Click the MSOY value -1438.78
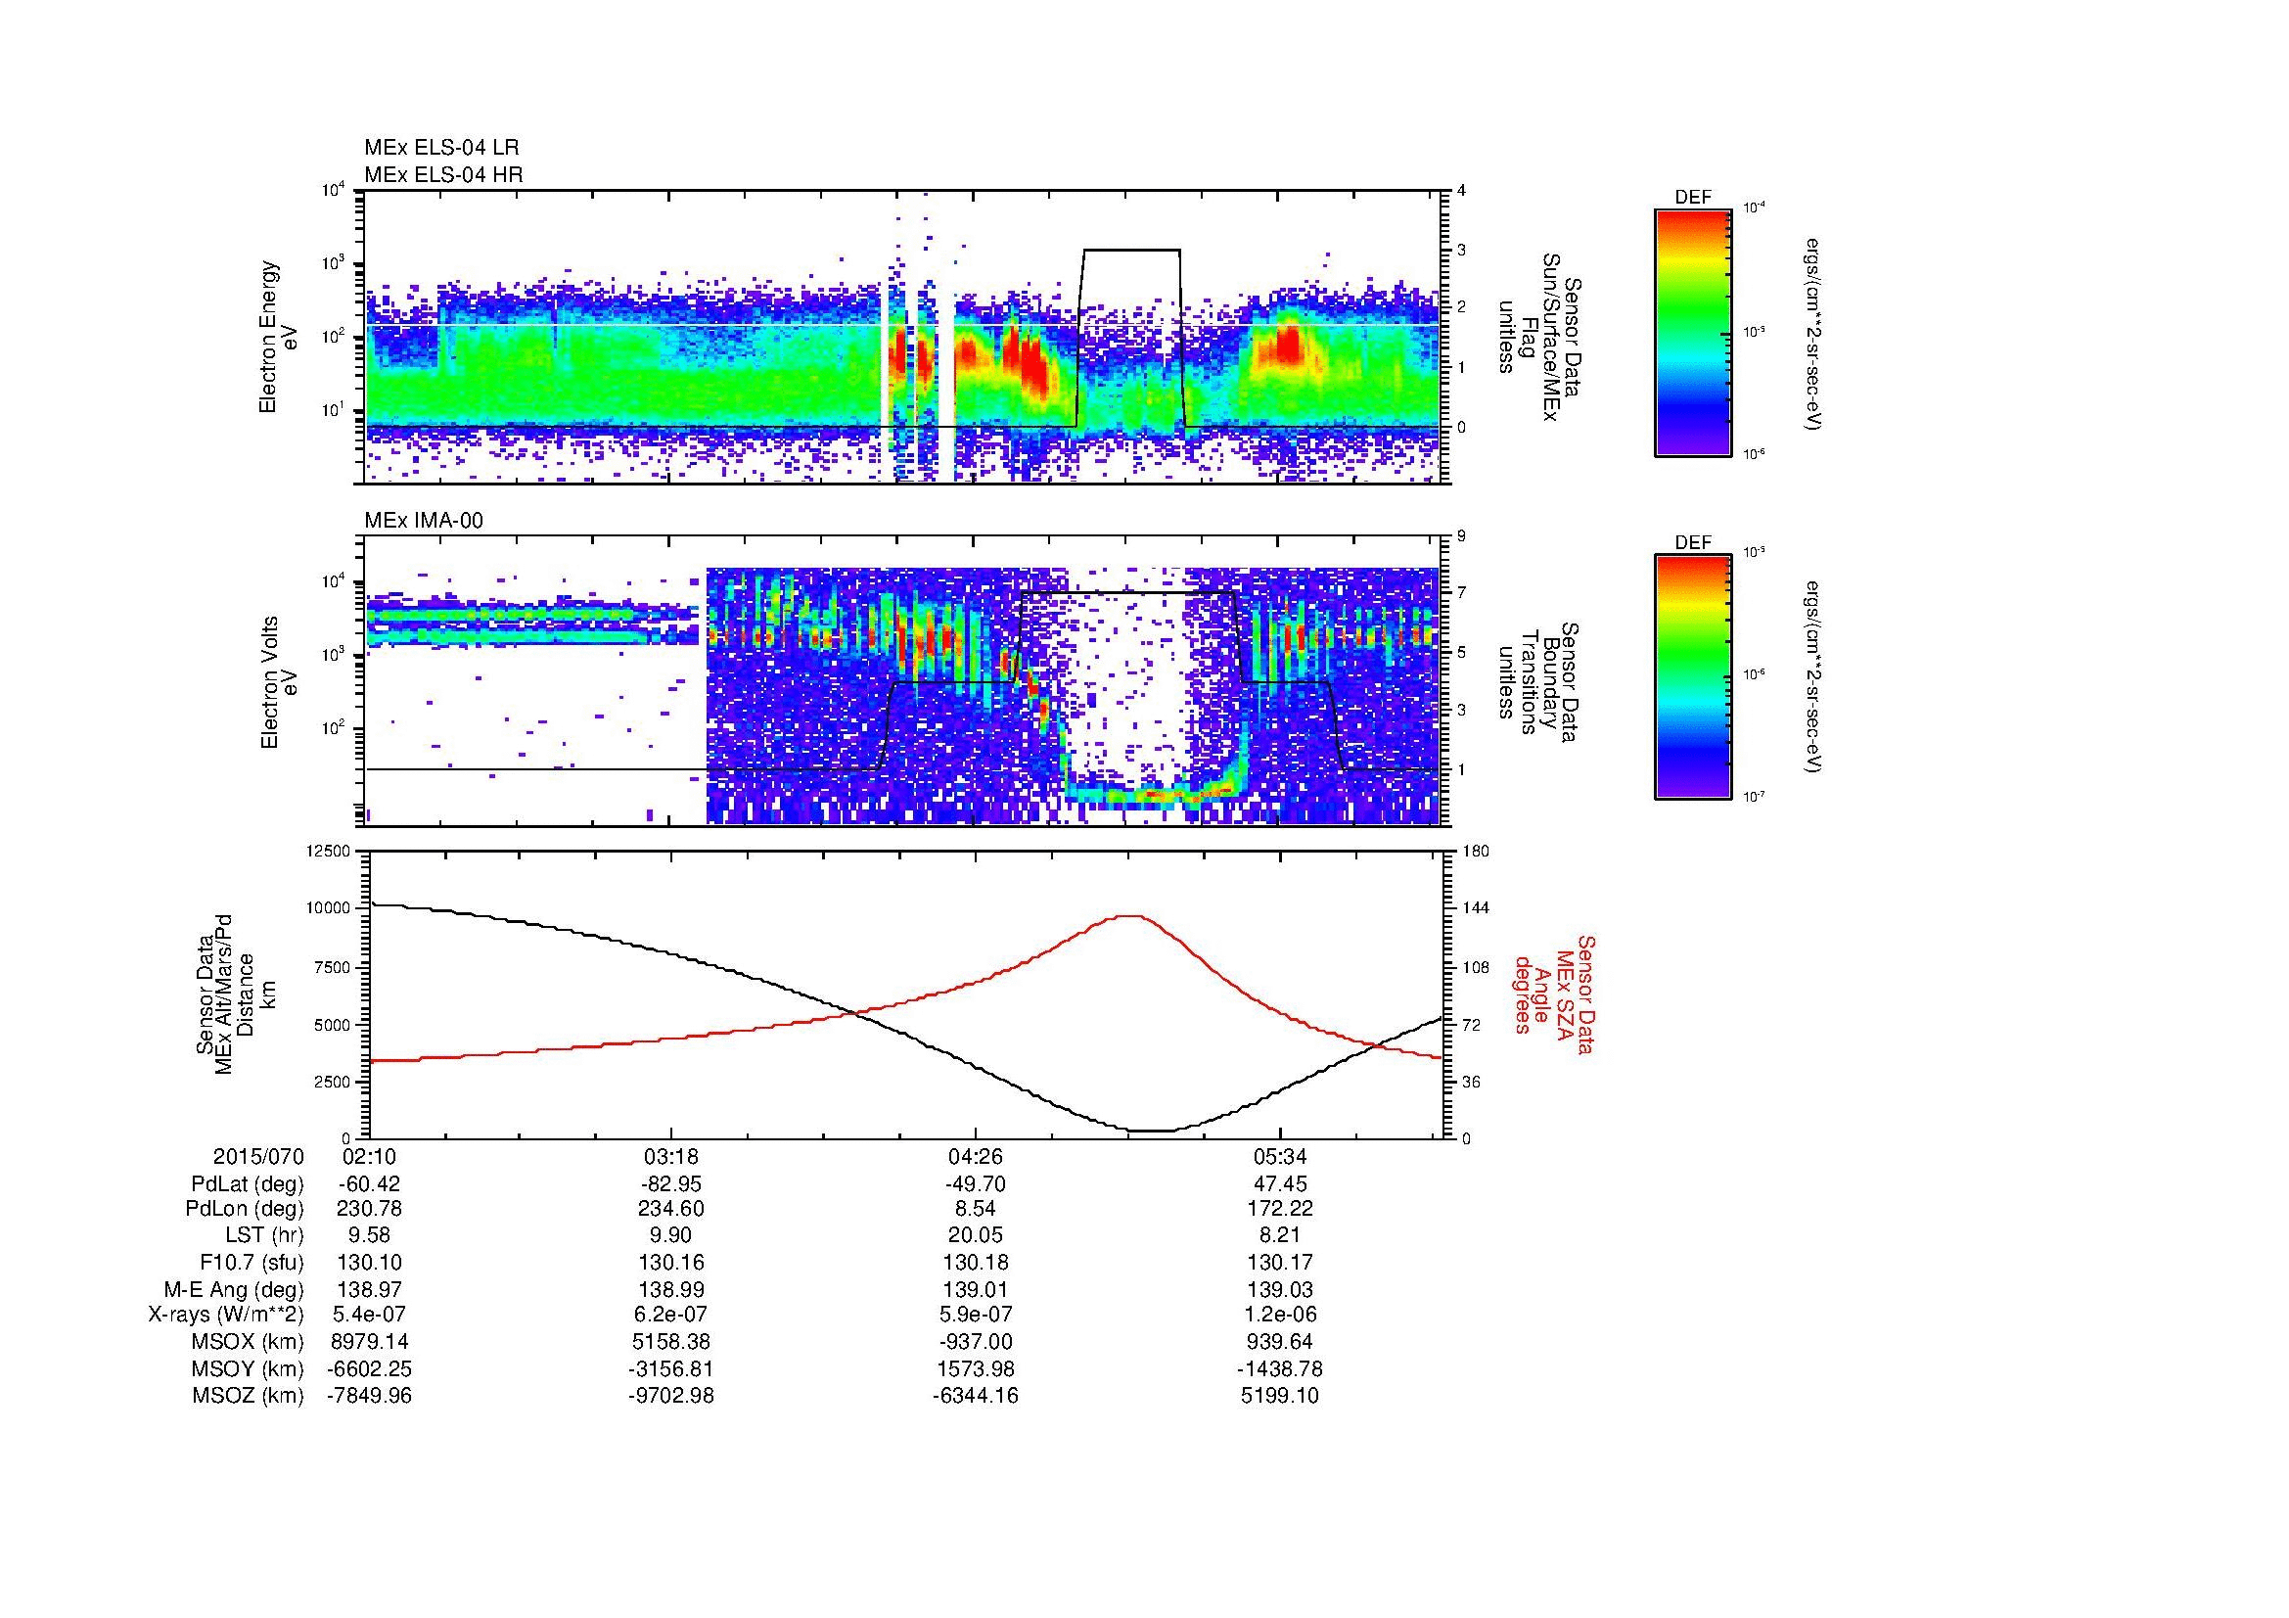The height and width of the screenshot is (1618, 2289). tap(1279, 1368)
